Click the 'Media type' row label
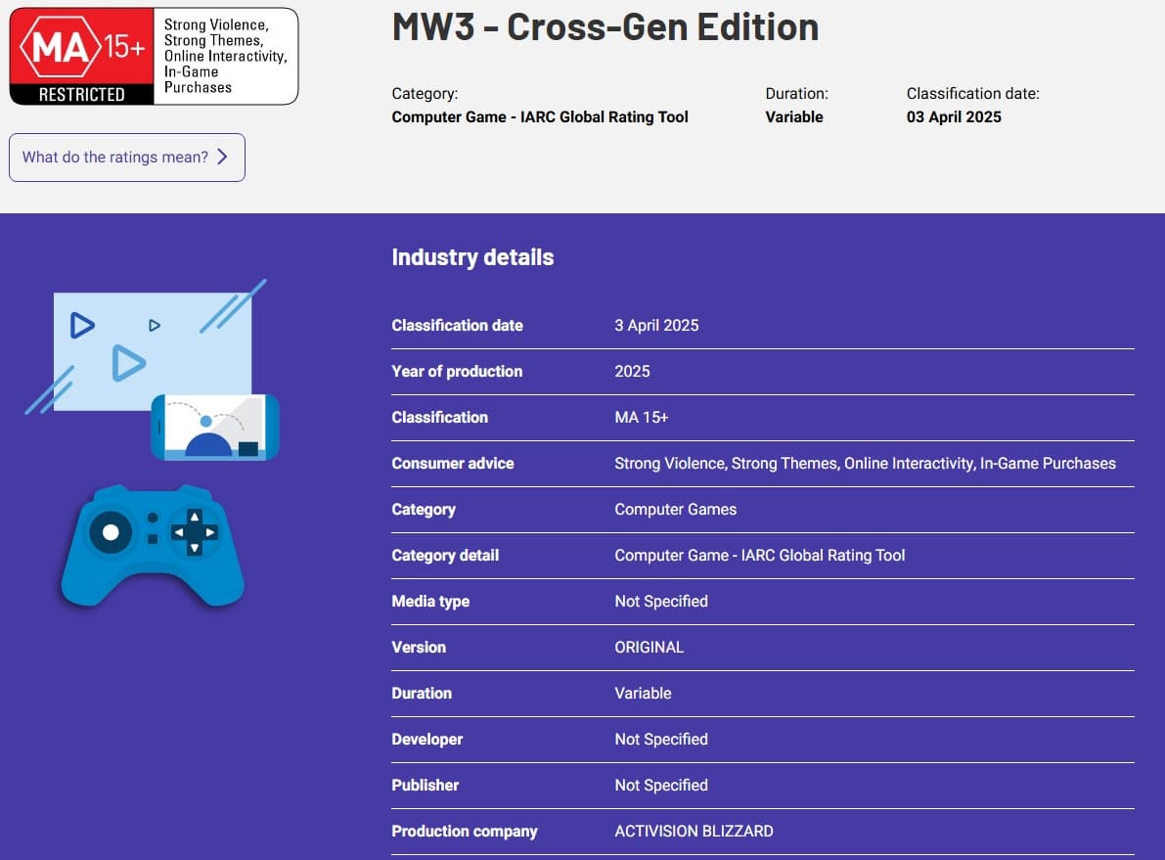 pyautogui.click(x=430, y=602)
